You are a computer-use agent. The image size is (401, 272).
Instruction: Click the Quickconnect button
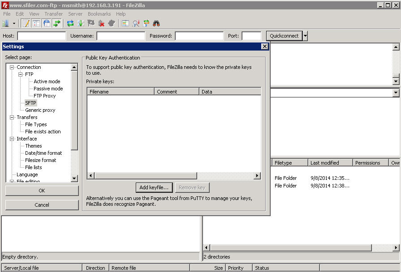click(x=284, y=36)
